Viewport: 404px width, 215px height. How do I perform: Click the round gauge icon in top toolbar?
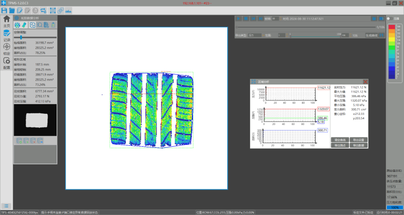(x=35, y=11)
